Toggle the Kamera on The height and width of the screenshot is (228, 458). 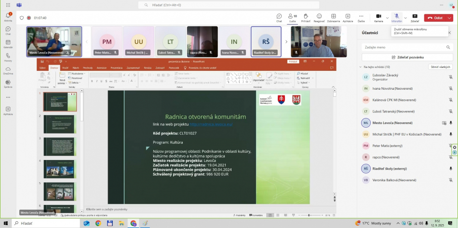378,17
